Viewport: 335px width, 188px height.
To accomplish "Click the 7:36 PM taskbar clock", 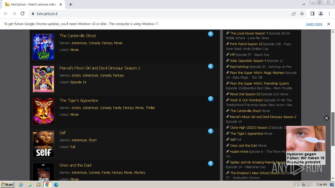I will click(x=321, y=185).
